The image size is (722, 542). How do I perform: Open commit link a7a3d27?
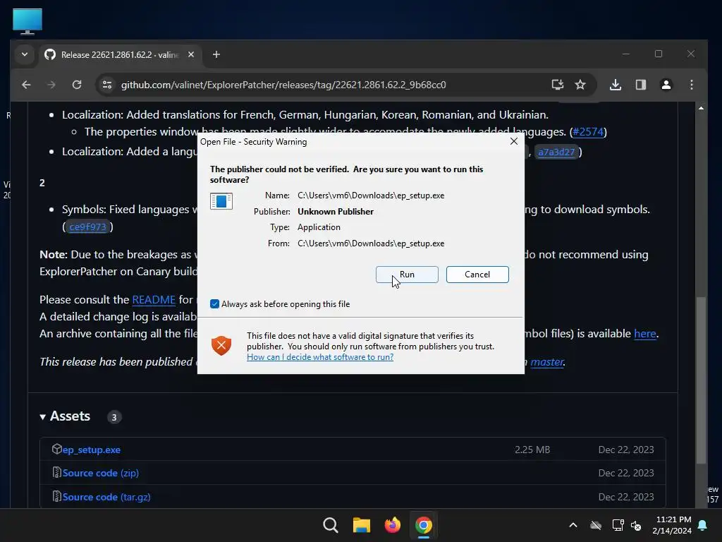(x=556, y=152)
